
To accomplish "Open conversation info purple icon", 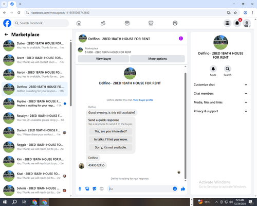I will click(181, 39).
